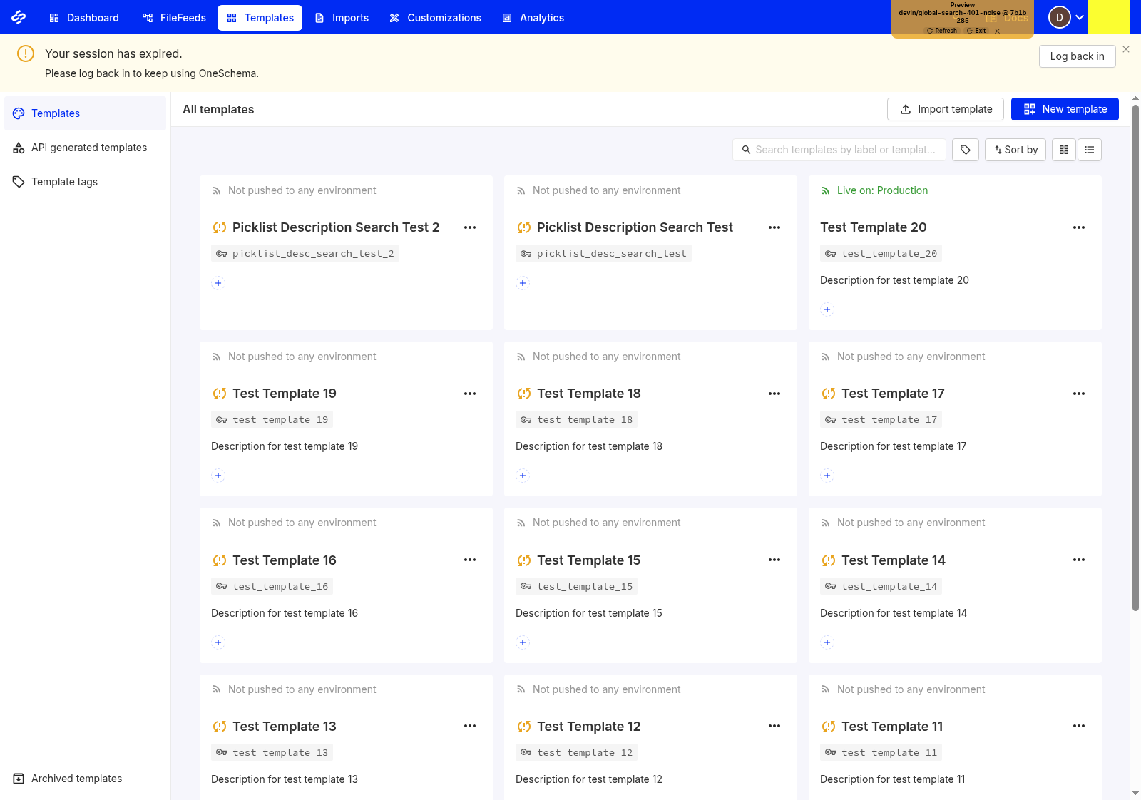Image resolution: width=1141 pixels, height=800 pixels.
Task: Focus the Search templates input field
Action: (839, 150)
